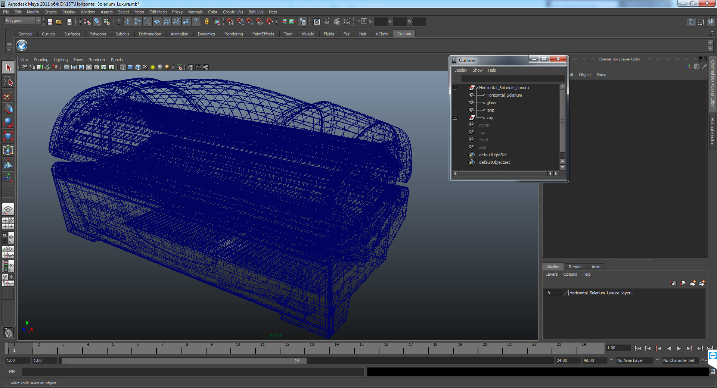Screen dimensions: 717x388
Task: Click the Open Scene folder icon
Action: [x=59, y=22]
